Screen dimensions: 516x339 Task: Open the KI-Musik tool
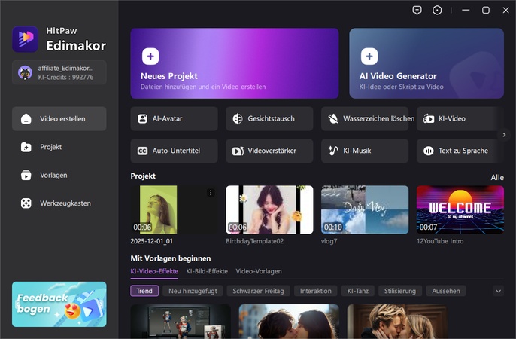coord(365,151)
